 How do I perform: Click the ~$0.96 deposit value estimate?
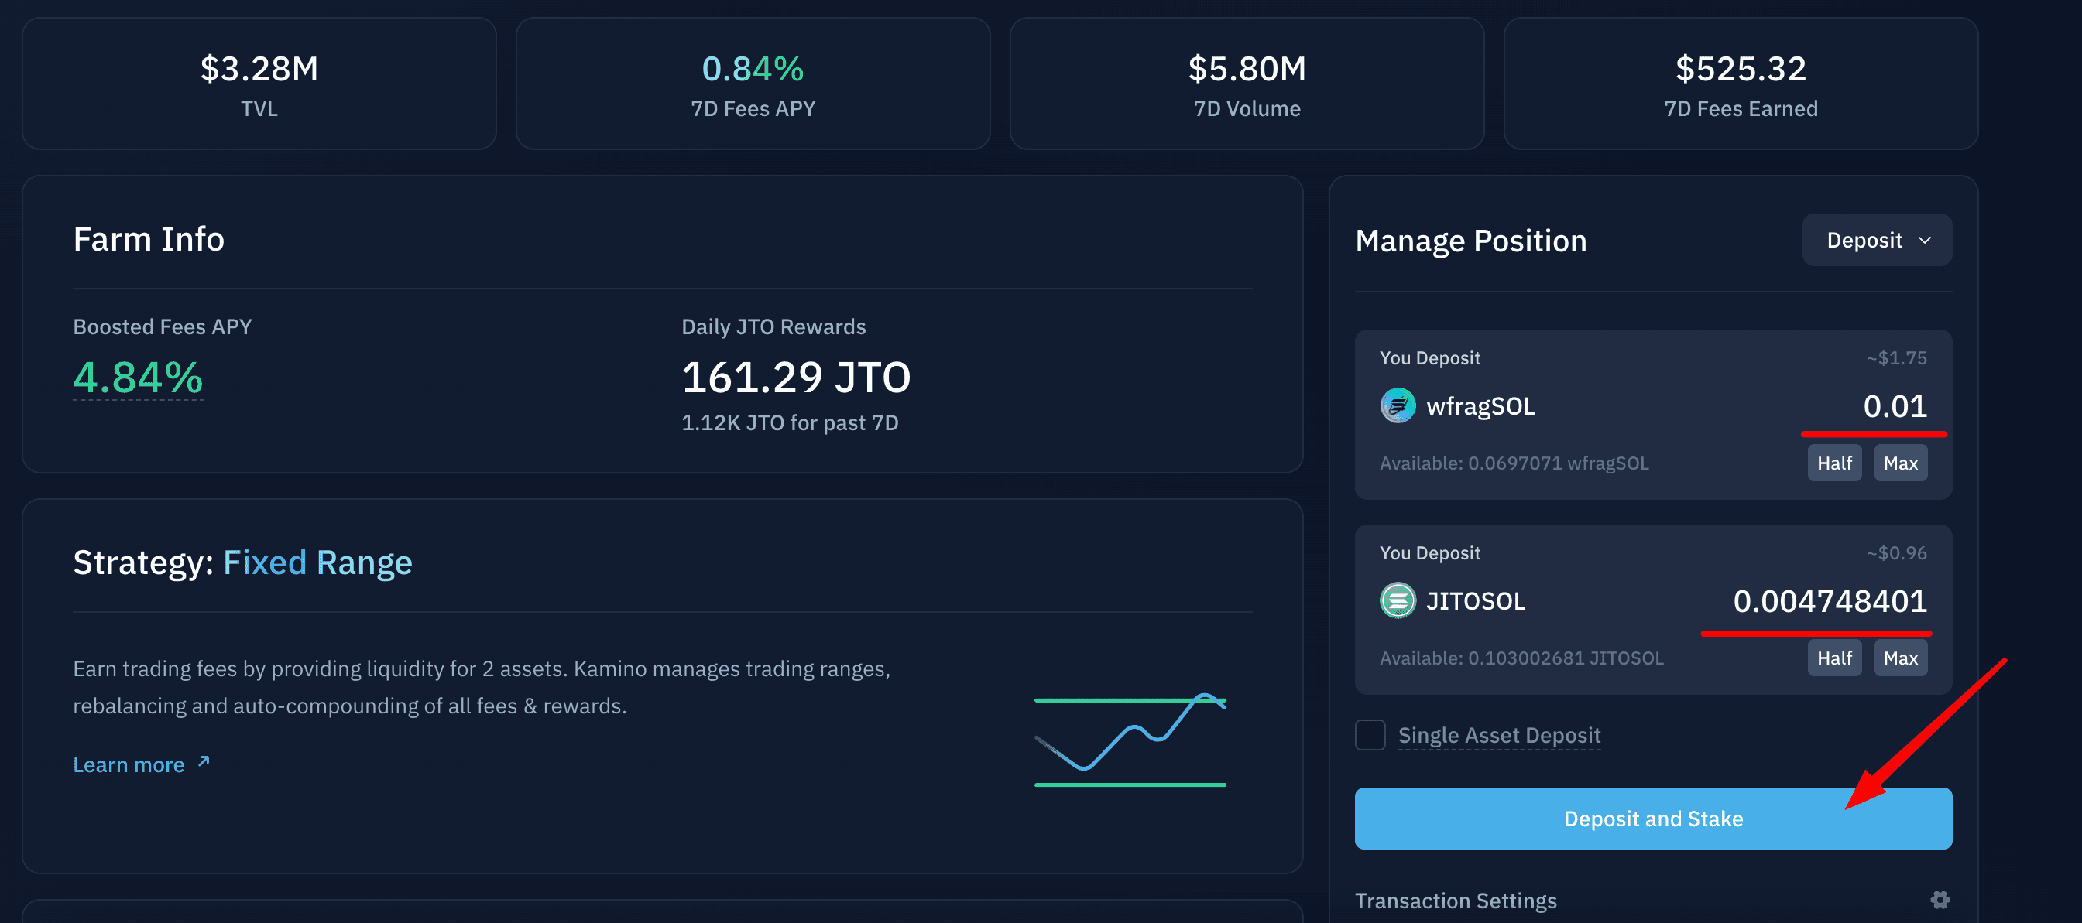(1896, 553)
